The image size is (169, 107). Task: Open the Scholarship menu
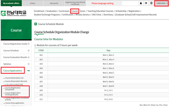coord(121,11)
